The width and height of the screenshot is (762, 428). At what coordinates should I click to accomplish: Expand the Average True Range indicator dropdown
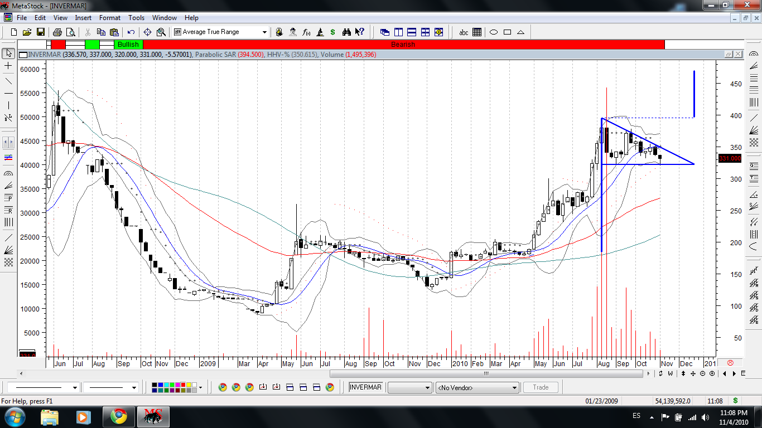point(264,32)
